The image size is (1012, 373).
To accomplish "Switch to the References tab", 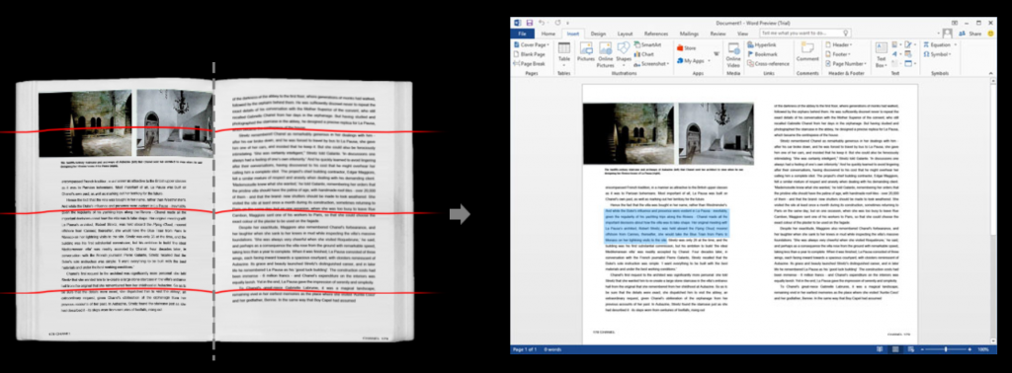I will [656, 34].
